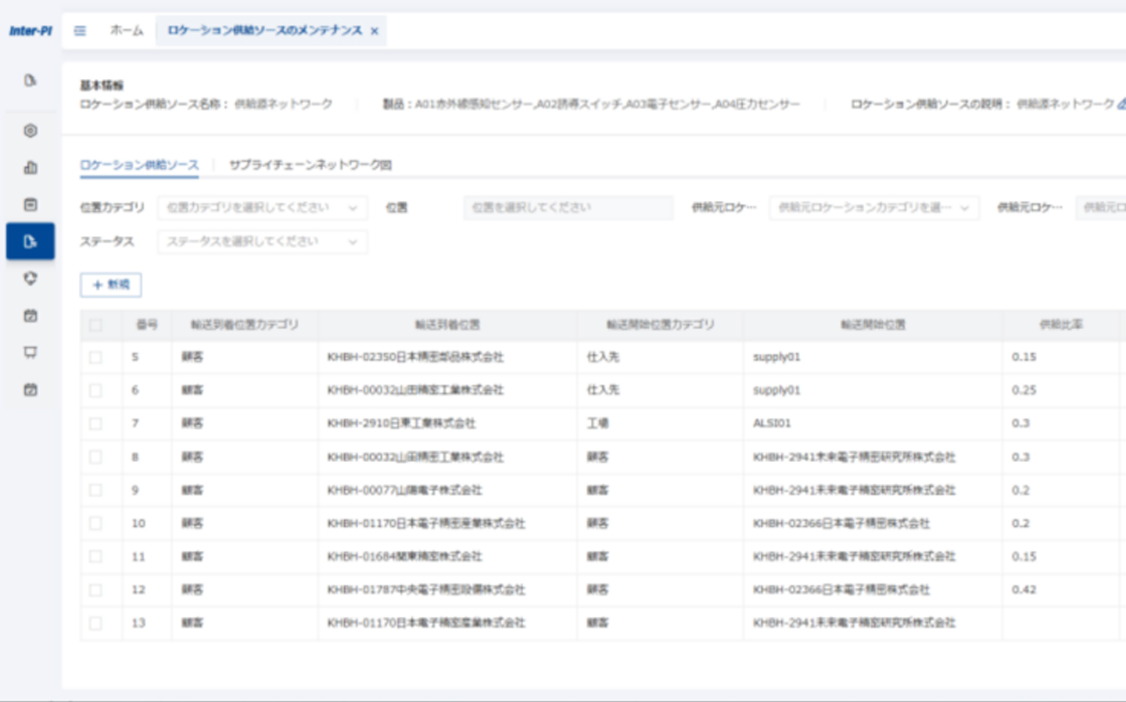
Task: Click the edit pencil beside 供給源ネットワーク description
Action: point(1121,104)
